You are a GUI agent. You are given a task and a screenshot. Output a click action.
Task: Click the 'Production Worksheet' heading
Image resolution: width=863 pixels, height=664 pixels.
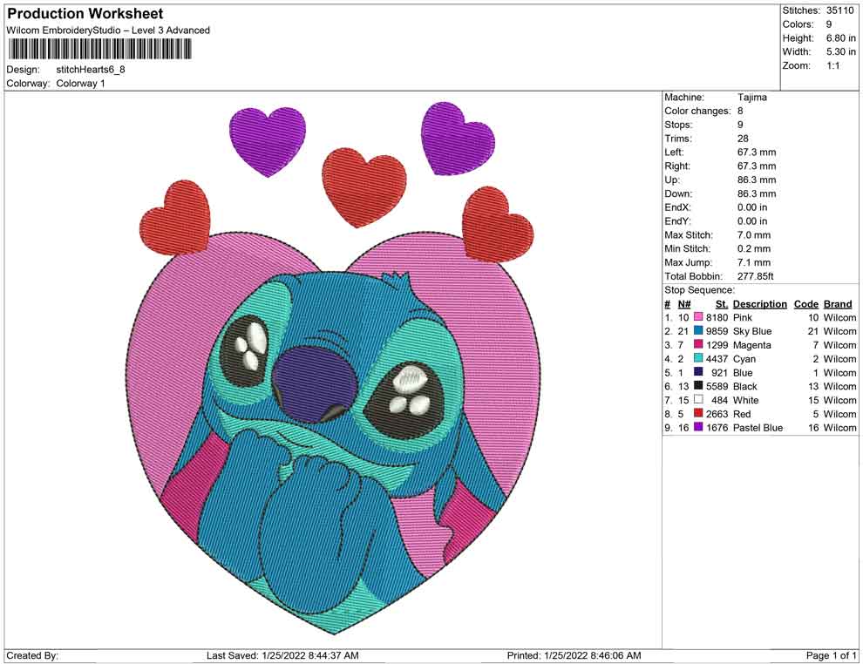point(85,14)
